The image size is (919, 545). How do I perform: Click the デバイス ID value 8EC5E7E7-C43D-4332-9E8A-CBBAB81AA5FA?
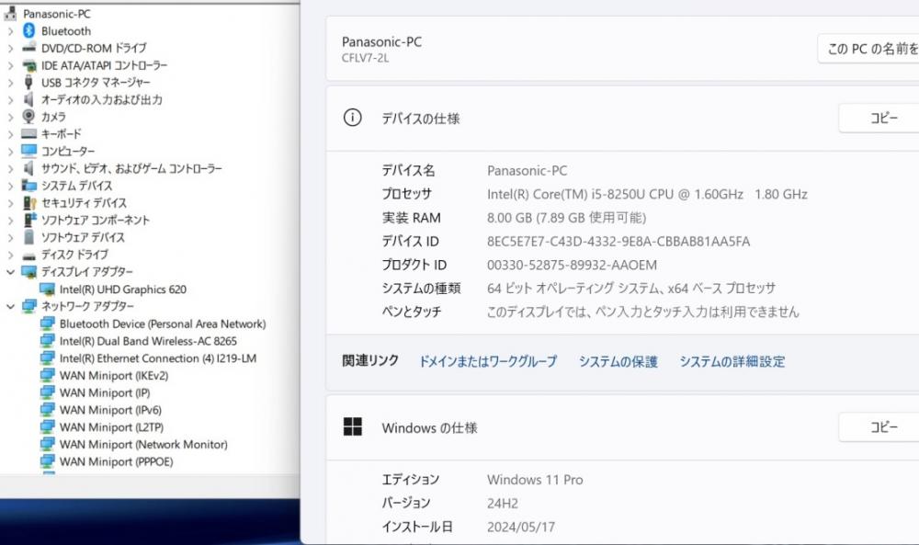[618, 241]
